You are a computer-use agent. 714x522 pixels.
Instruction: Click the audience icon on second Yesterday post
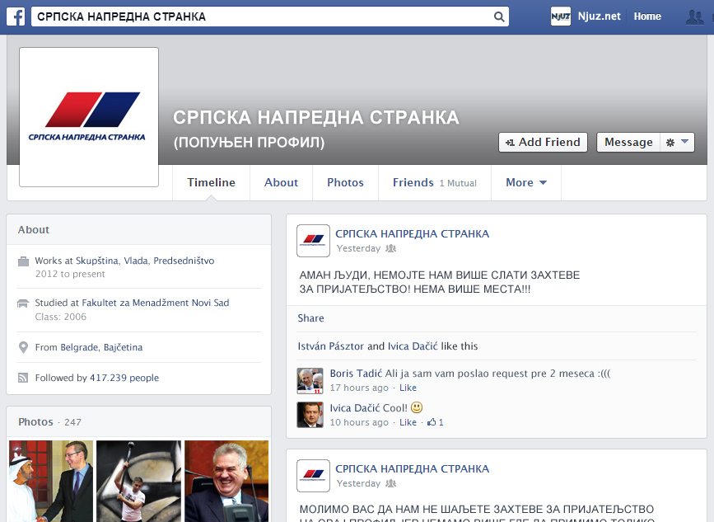390,483
